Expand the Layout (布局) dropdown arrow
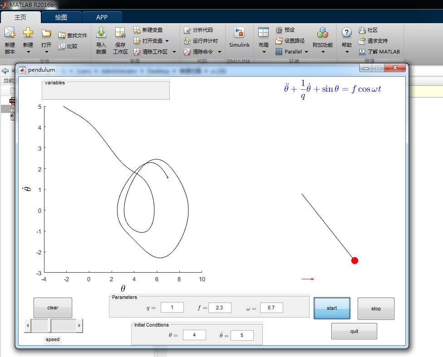The image size is (443, 357). point(264,52)
